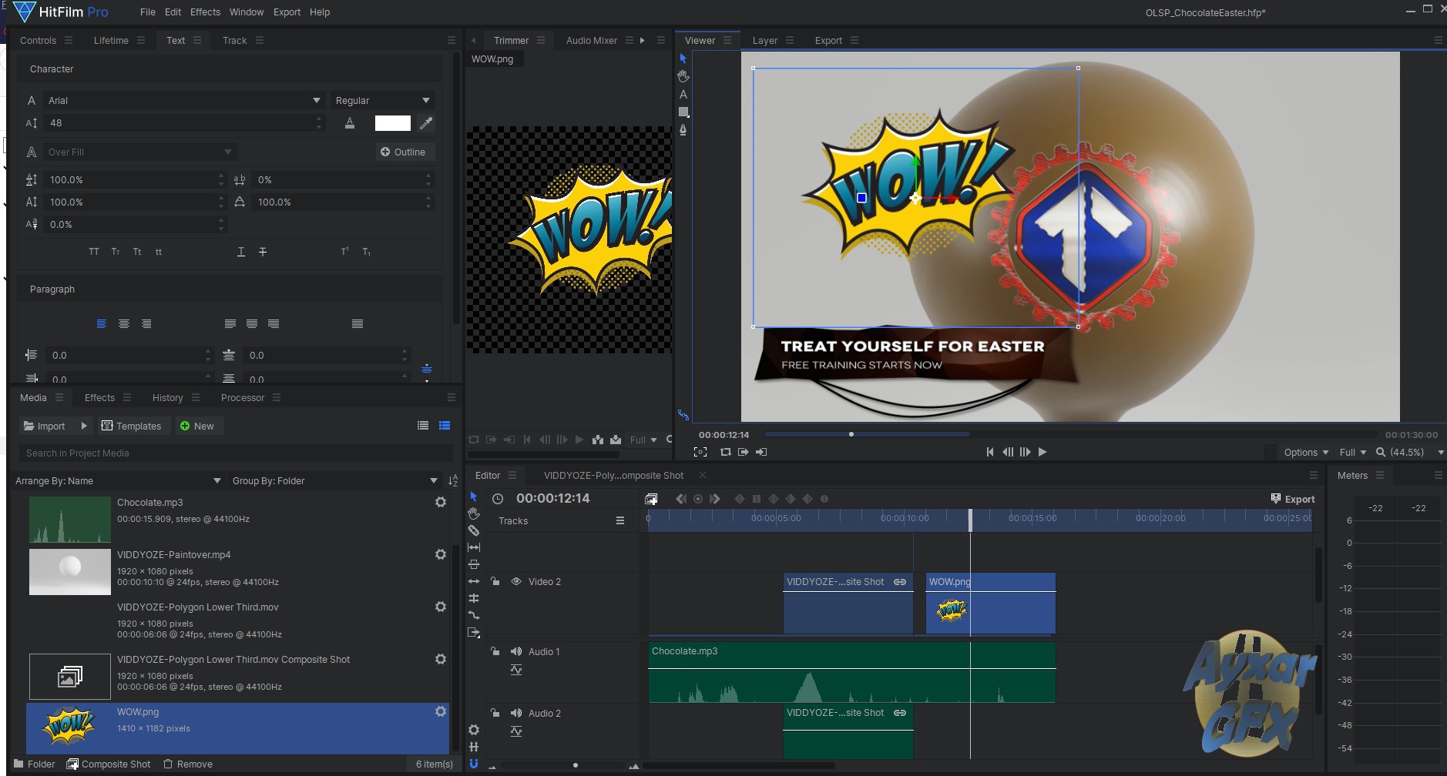Play the Viewer preview
The height and width of the screenshot is (776, 1447).
pyautogui.click(x=1042, y=452)
